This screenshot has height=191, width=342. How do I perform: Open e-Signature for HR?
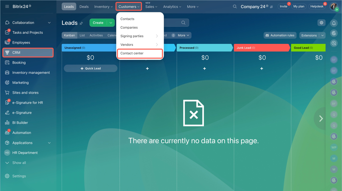point(28,103)
